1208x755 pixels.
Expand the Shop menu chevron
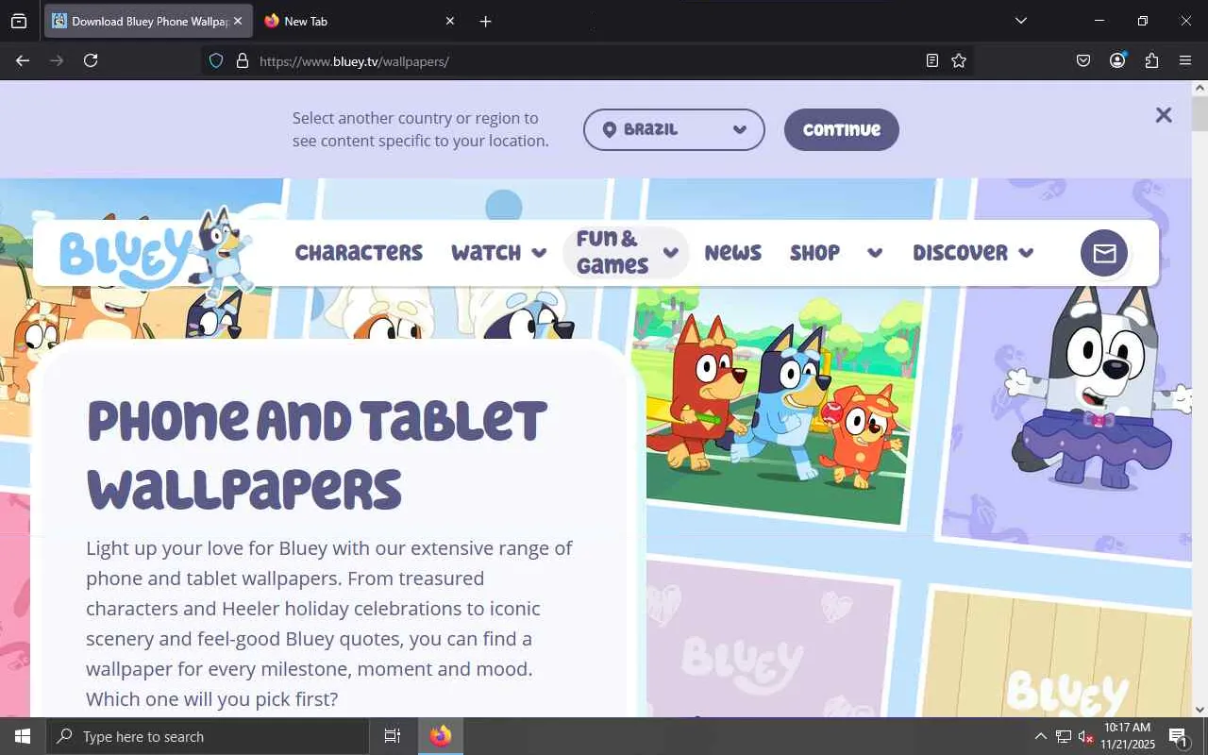pyautogui.click(x=875, y=253)
